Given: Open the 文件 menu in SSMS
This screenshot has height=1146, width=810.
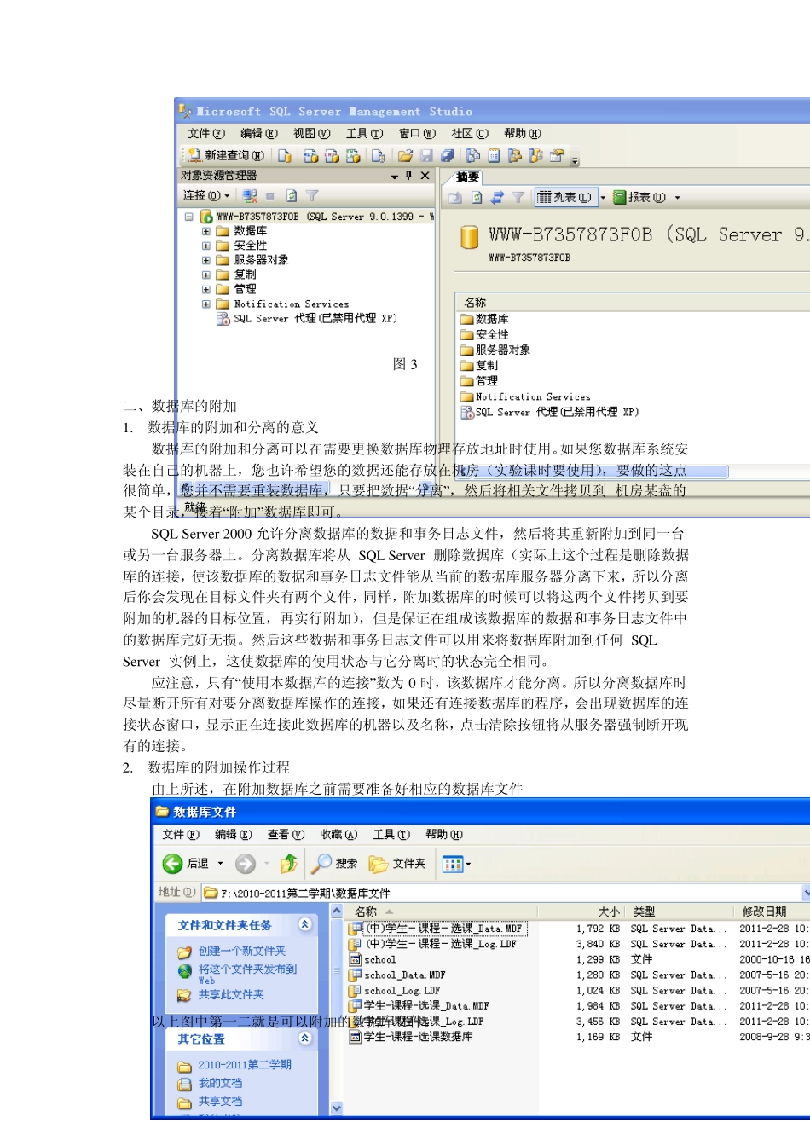Looking at the screenshot, I should (206, 133).
